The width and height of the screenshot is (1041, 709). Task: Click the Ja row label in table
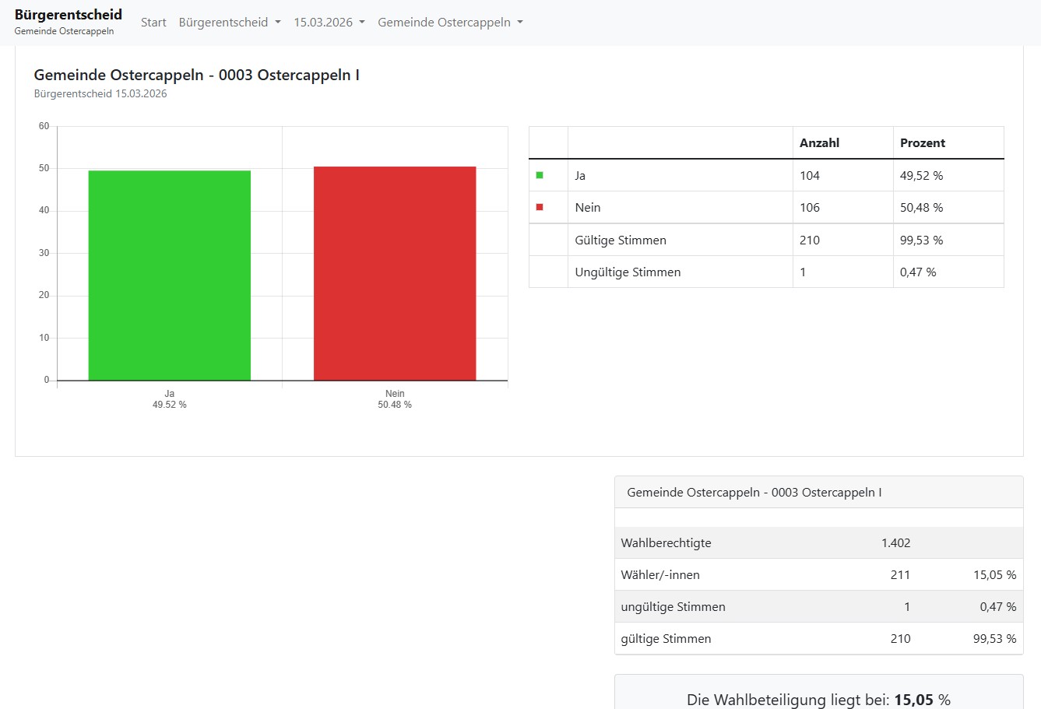(x=580, y=176)
